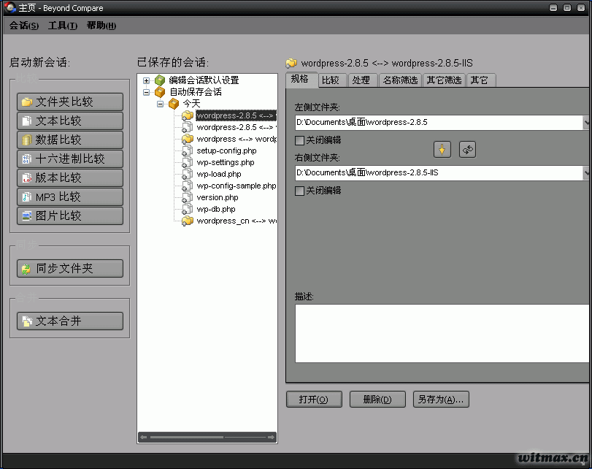Click the 右侧文件夹 path field
The image size is (592, 469).
[x=439, y=172]
